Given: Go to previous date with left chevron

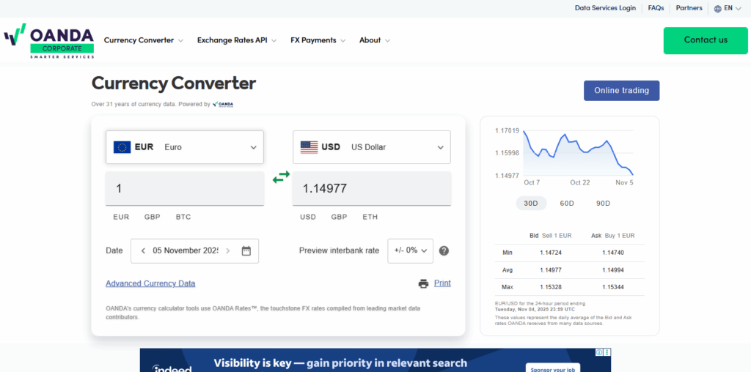Looking at the screenshot, I should click(x=143, y=250).
